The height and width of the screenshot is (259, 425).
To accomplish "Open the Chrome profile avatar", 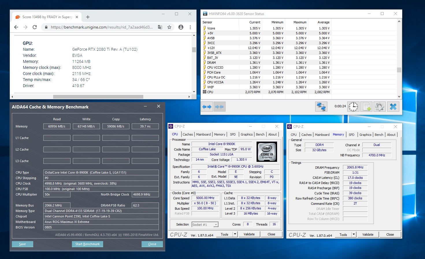I will [x=181, y=27].
